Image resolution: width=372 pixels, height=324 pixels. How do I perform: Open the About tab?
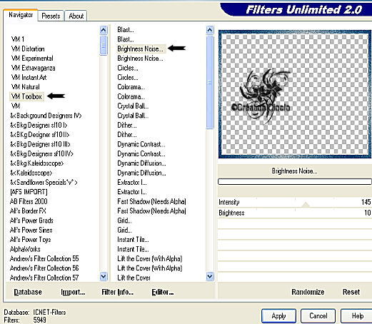click(x=76, y=16)
